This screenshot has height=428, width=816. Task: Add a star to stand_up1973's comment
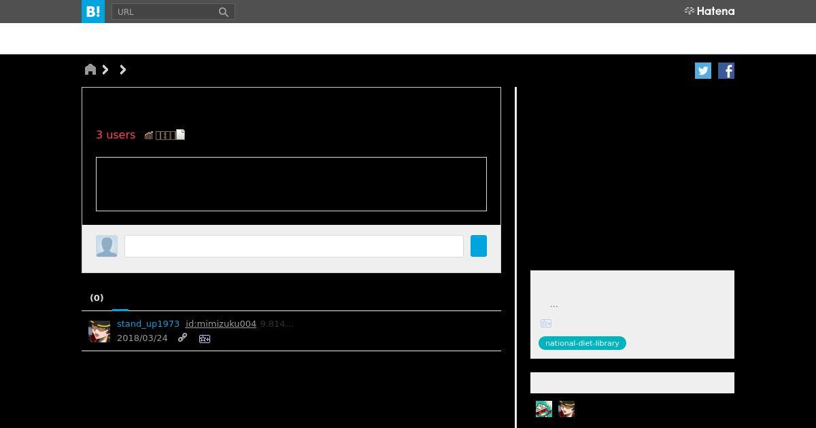coord(205,338)
